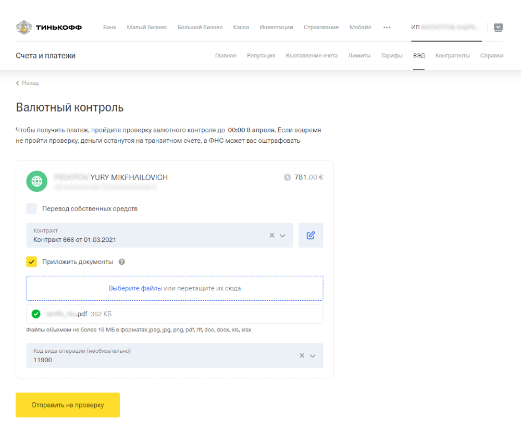Expand the Контракт dropdown arrow
The image size is (521, 443).
283,236
